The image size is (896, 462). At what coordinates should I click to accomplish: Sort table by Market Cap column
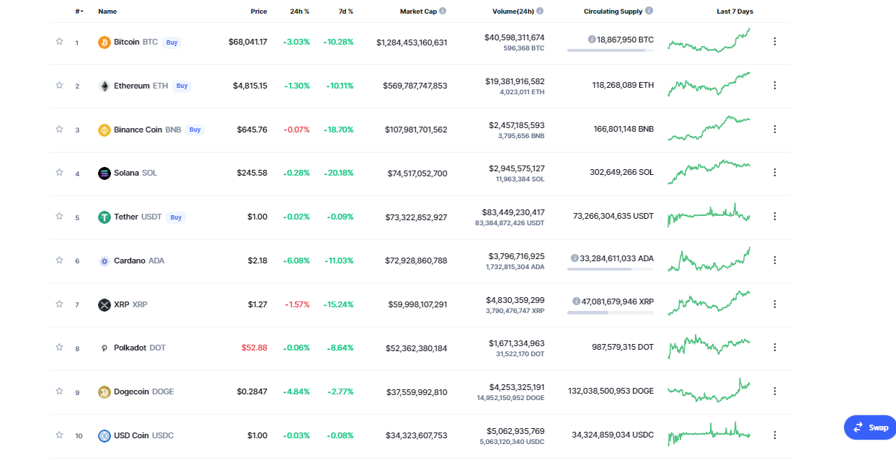(x=418, y=12)
